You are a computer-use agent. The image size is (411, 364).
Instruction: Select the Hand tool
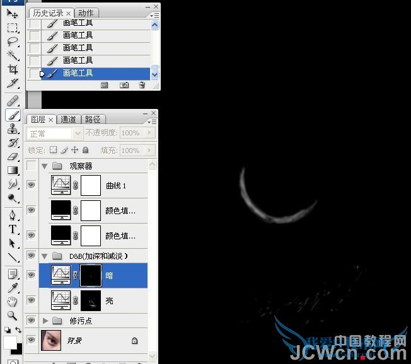tap(13, 302)
